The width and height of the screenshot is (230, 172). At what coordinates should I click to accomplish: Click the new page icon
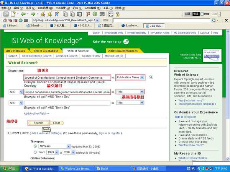coord(13,14)
